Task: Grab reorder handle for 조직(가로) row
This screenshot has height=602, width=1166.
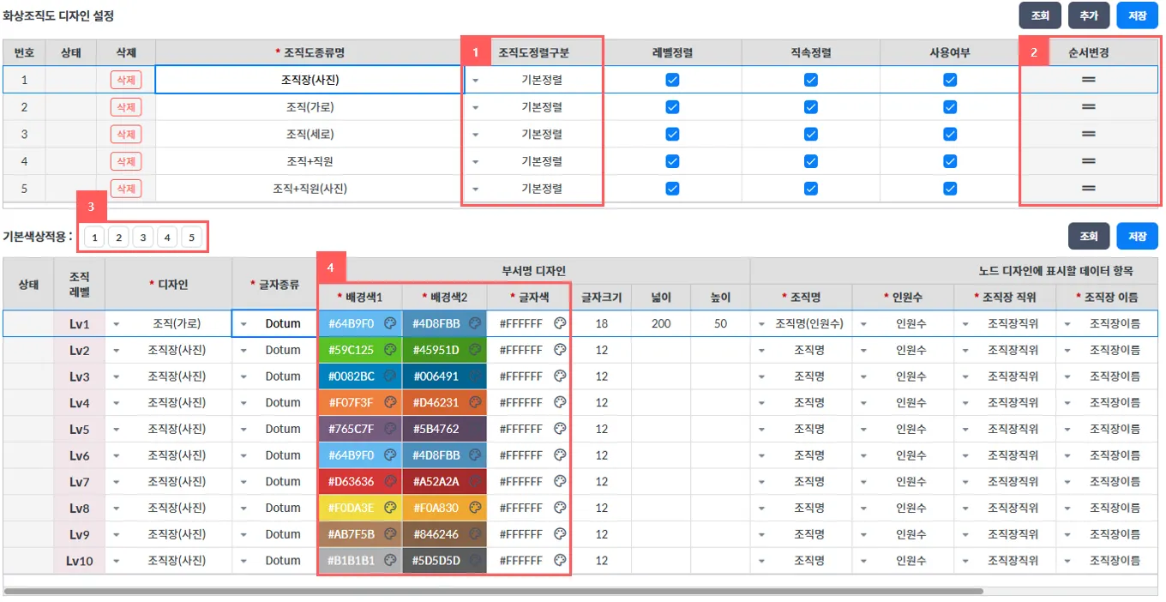Action: tap(1089, 107)
